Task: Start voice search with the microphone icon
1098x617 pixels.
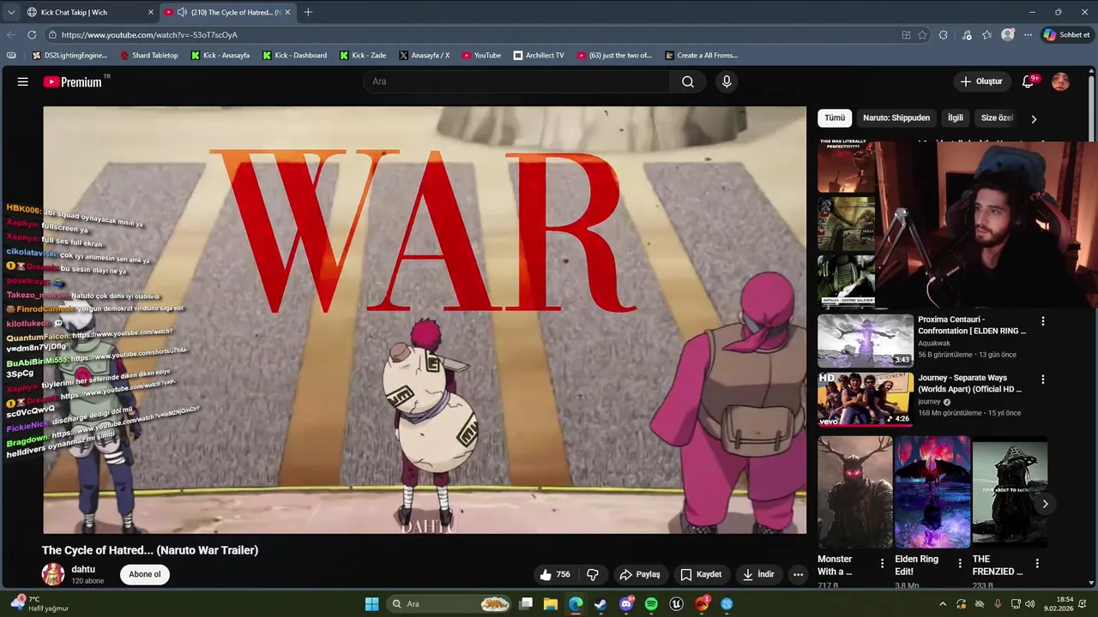Action: coord(727,81)
